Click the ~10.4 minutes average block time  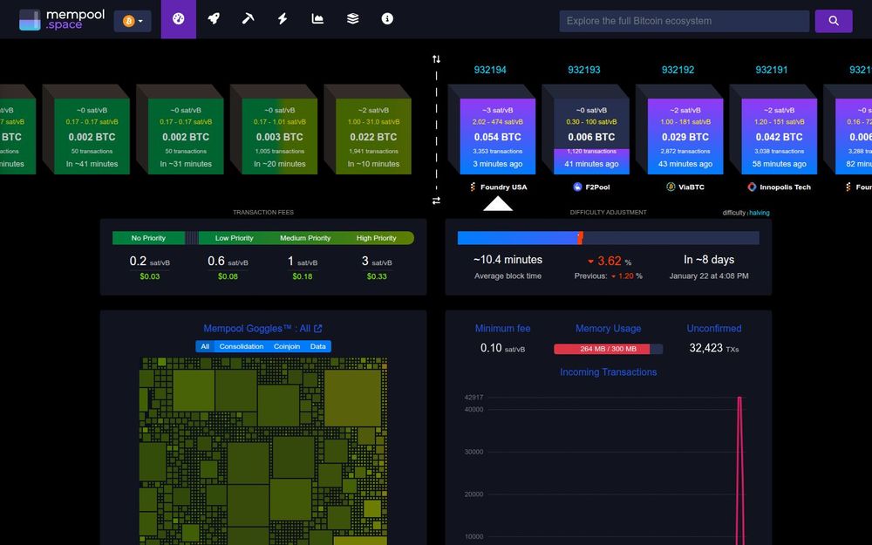508,260
